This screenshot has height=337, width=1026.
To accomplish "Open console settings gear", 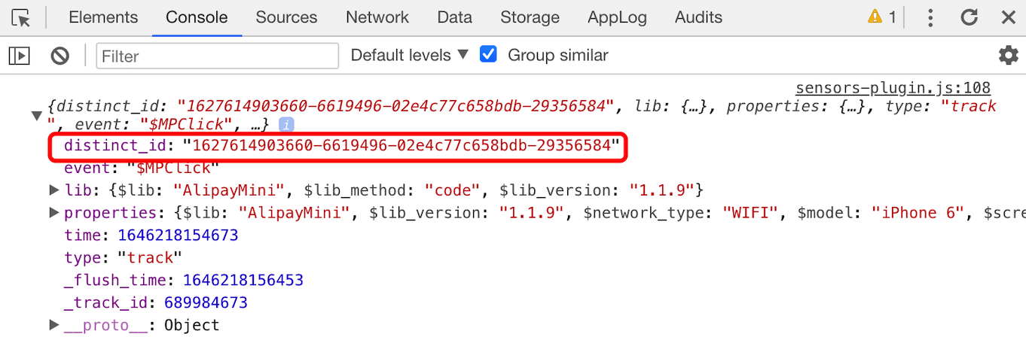I will coord(1008,55).
